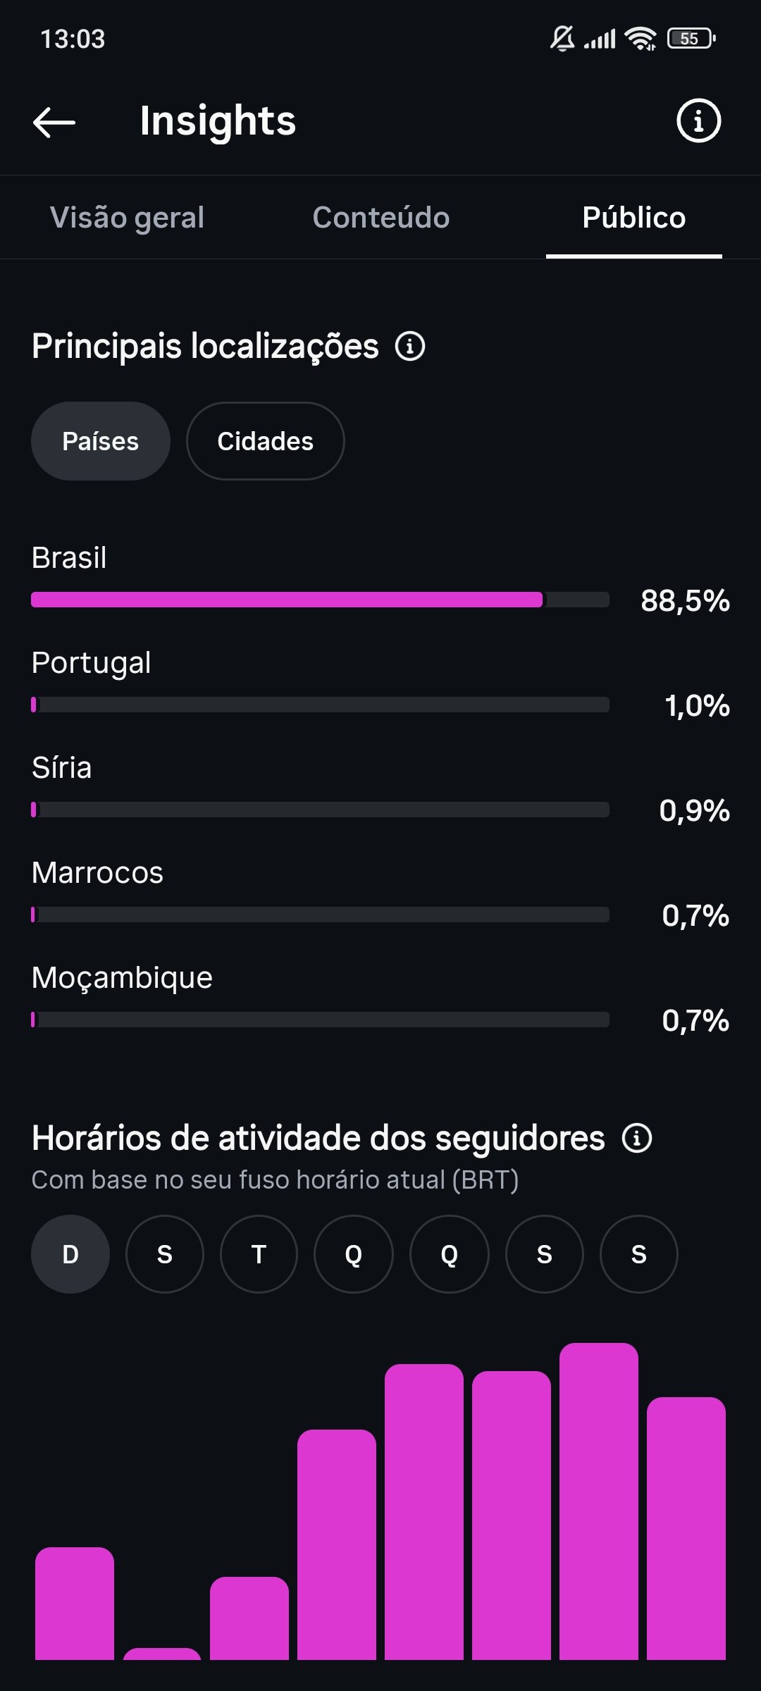Select the D (domingo) day button
761x1691 pixels.
[x=70, y=1254]
